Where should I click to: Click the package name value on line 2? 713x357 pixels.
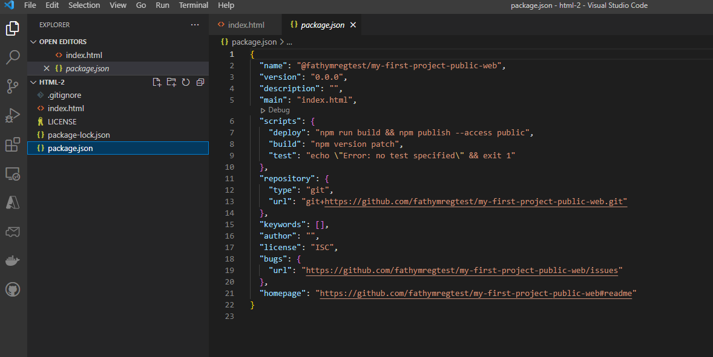399,66
